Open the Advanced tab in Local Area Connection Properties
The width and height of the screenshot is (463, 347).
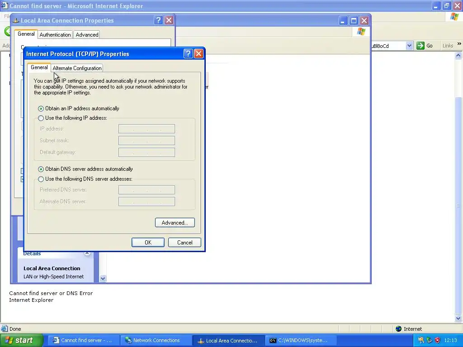pos(87,35)
